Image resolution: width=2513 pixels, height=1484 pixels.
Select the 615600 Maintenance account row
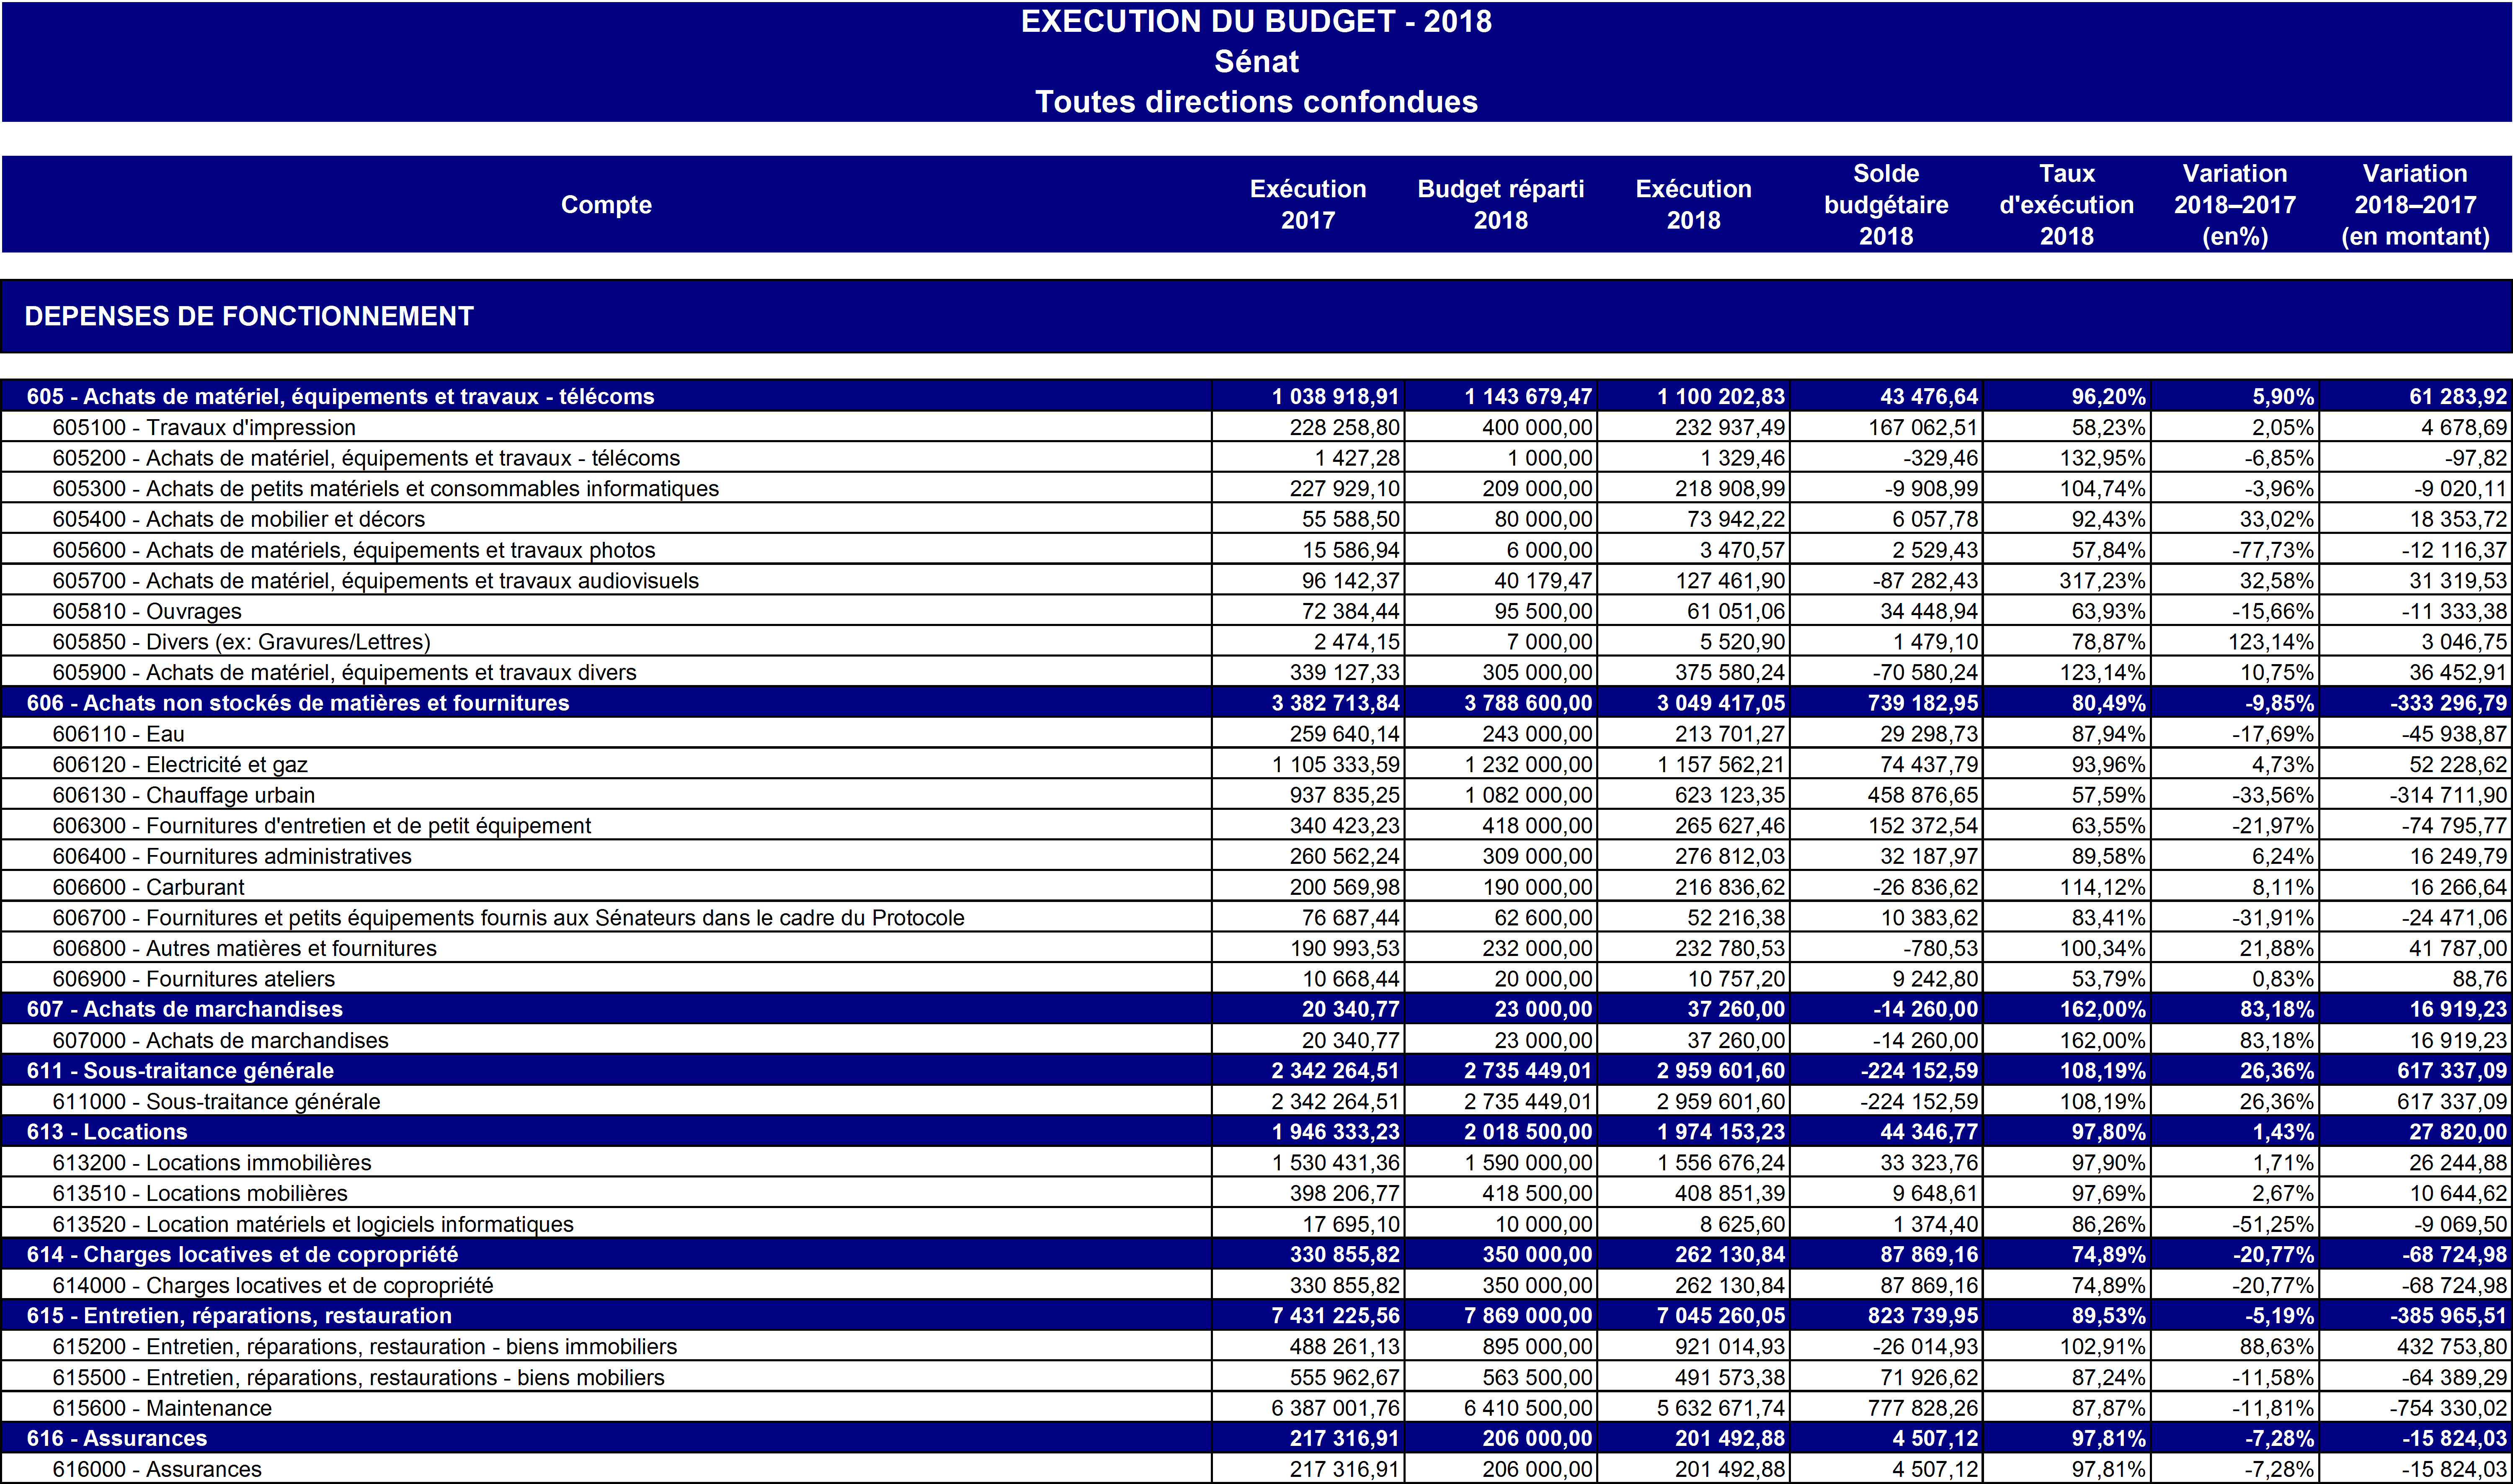tap(162, 1408)
